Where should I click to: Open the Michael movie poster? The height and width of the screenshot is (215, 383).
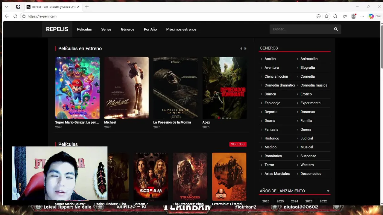pos(126,88)
